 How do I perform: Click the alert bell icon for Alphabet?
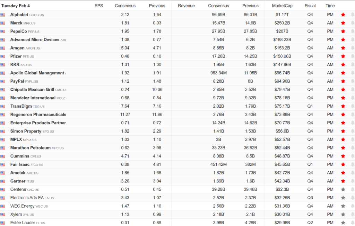pyautogui.click(x=353, y=15)
